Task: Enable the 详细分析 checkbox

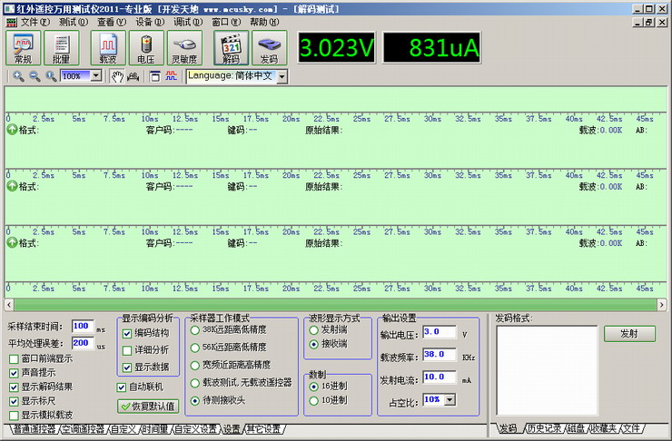Action: 128,350
